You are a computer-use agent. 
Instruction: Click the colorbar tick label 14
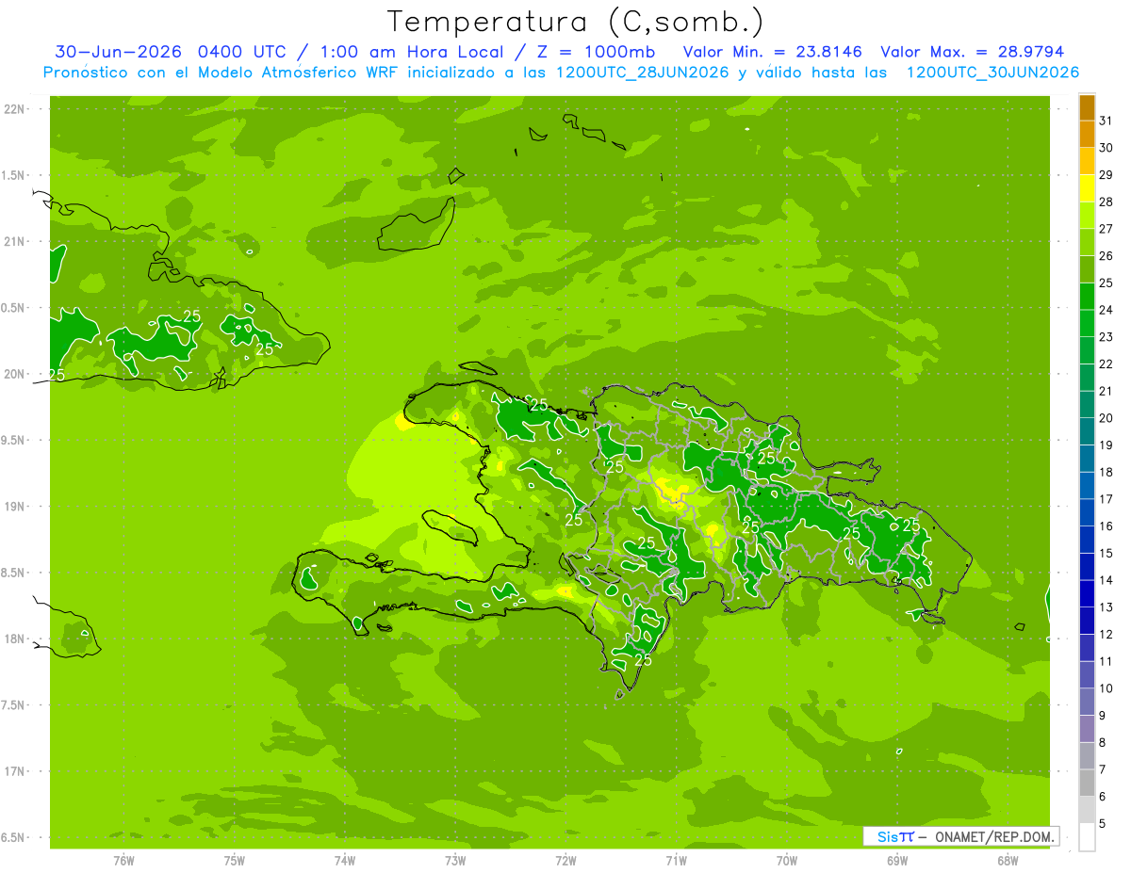(x=1106, y=580)
